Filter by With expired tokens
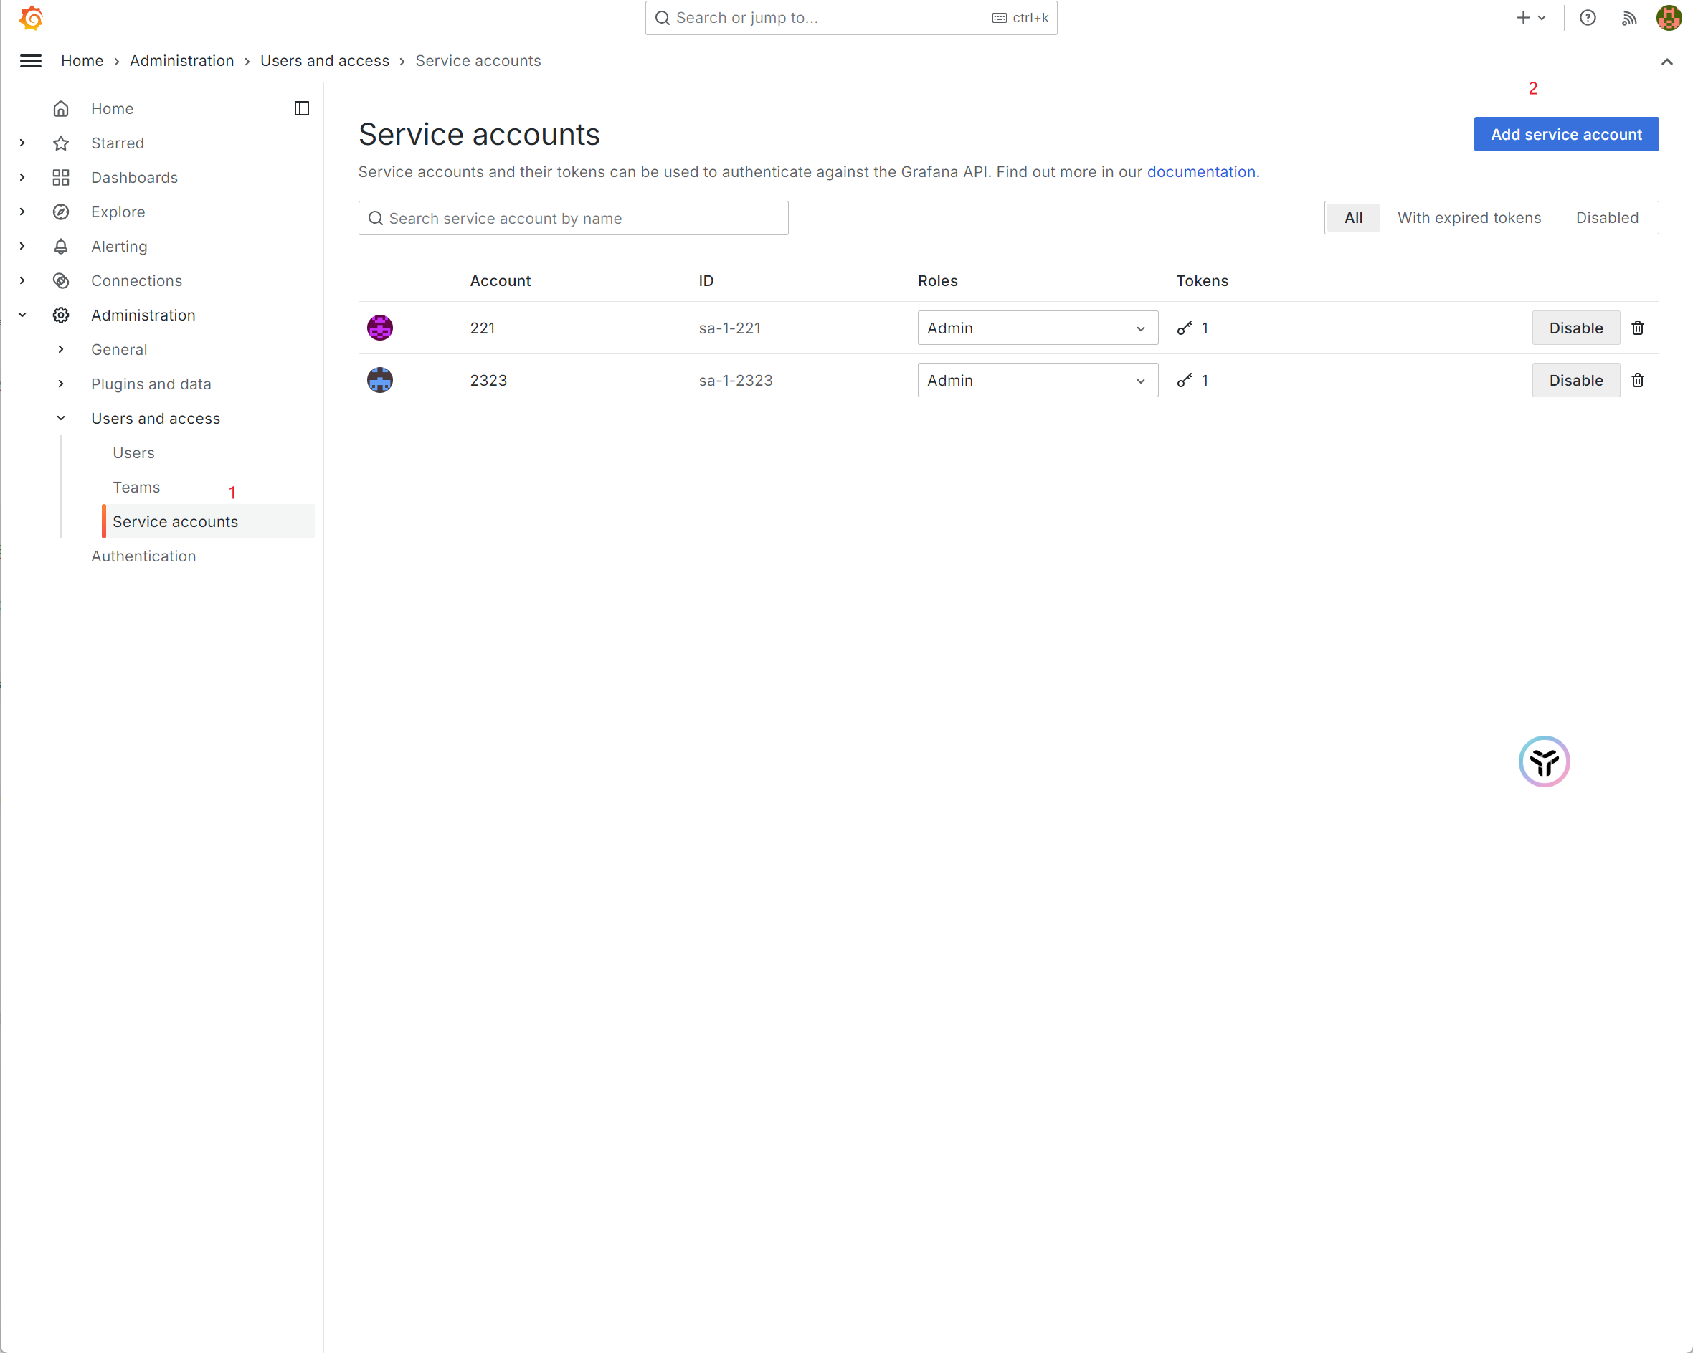 1469,217
